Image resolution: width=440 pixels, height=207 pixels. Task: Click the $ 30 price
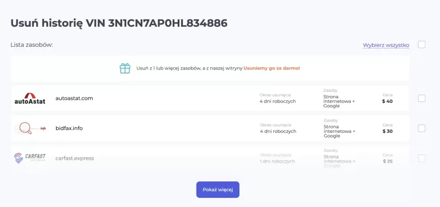[x=387, y=131]
